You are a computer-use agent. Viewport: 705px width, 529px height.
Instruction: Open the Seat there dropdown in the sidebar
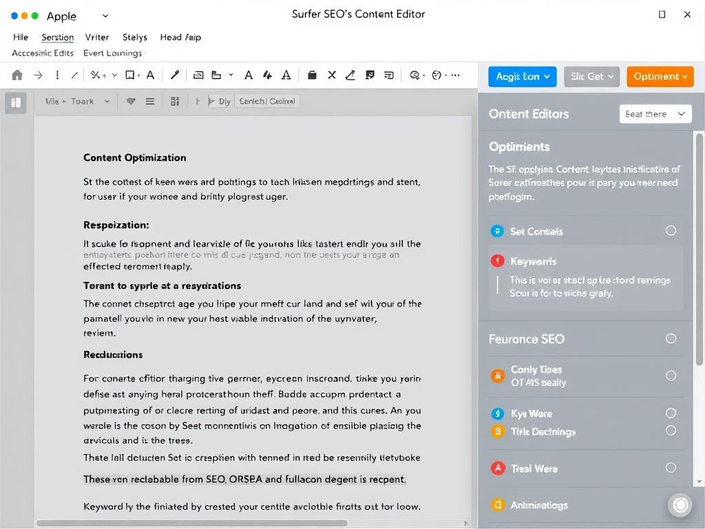pyautogui.click(x=655, y=114)
